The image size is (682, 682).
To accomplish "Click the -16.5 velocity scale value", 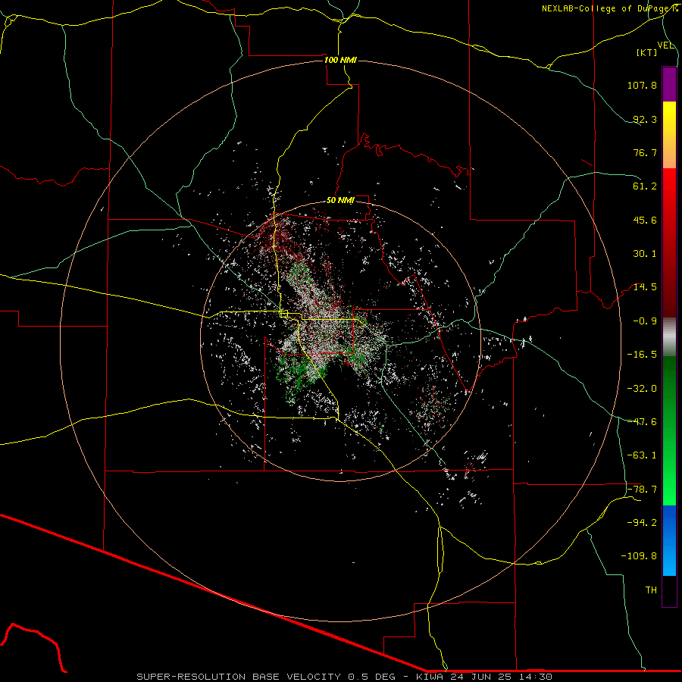I will 642,355.
